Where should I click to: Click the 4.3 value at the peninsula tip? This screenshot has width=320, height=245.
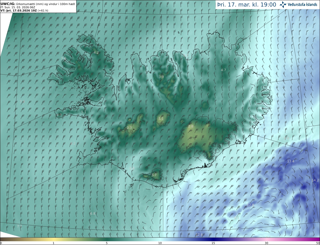coord(59,115)
